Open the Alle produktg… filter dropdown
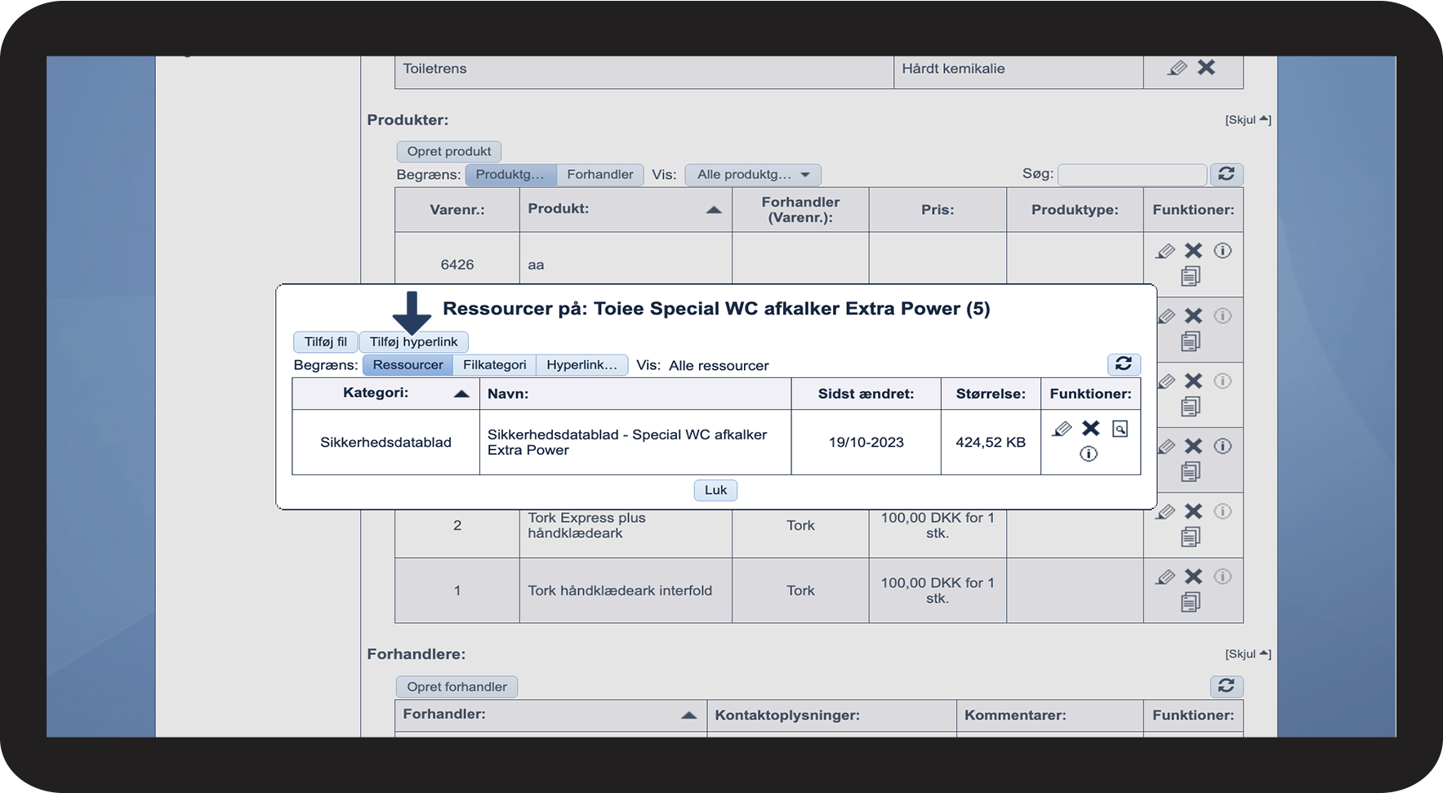The height and width of the screenshot is (793, 1443). pos(753,175)
